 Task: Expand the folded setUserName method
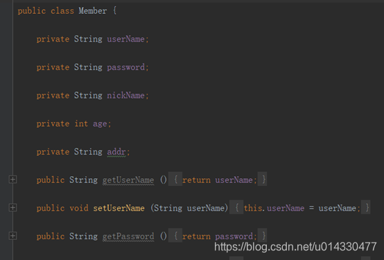click(x=12, y=208)
